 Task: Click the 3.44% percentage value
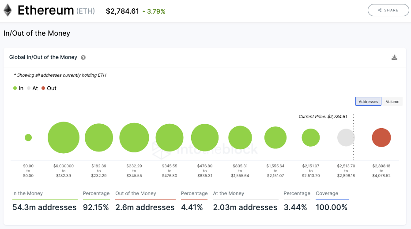tap(295, 207)
